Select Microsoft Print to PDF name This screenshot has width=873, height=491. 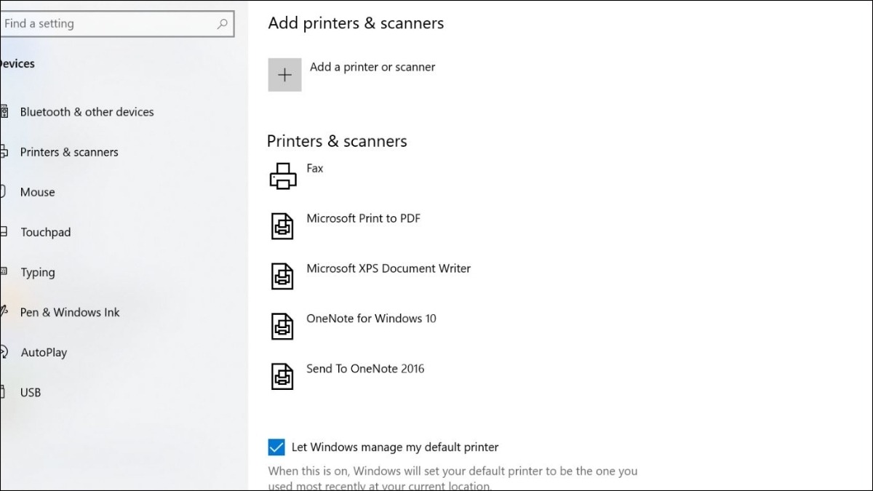click(364, 218)
